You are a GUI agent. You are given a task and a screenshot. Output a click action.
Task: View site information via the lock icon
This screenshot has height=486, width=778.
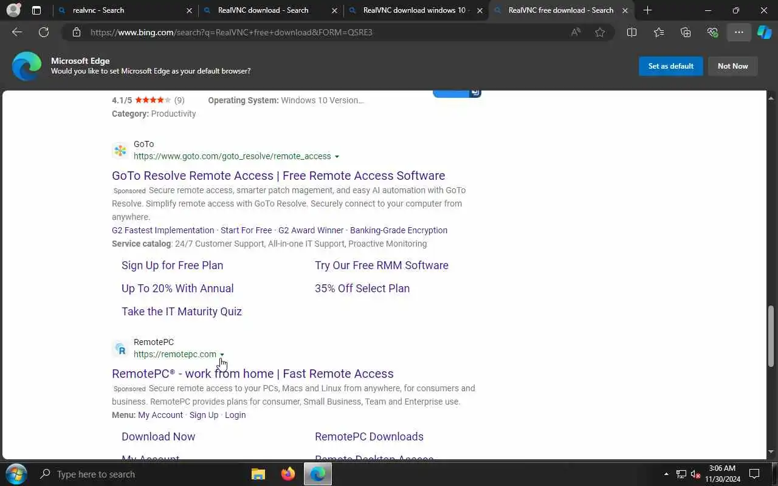point(77,32)
